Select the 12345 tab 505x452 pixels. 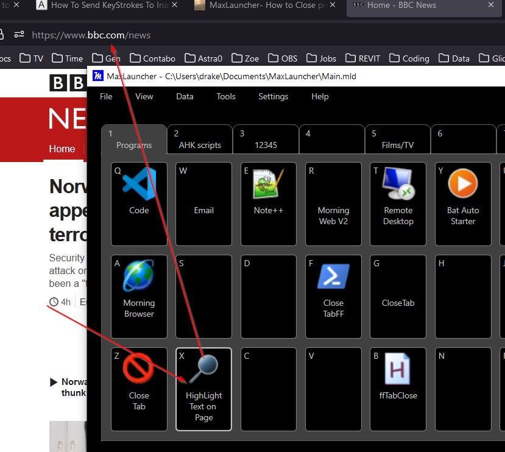(266, 139)
